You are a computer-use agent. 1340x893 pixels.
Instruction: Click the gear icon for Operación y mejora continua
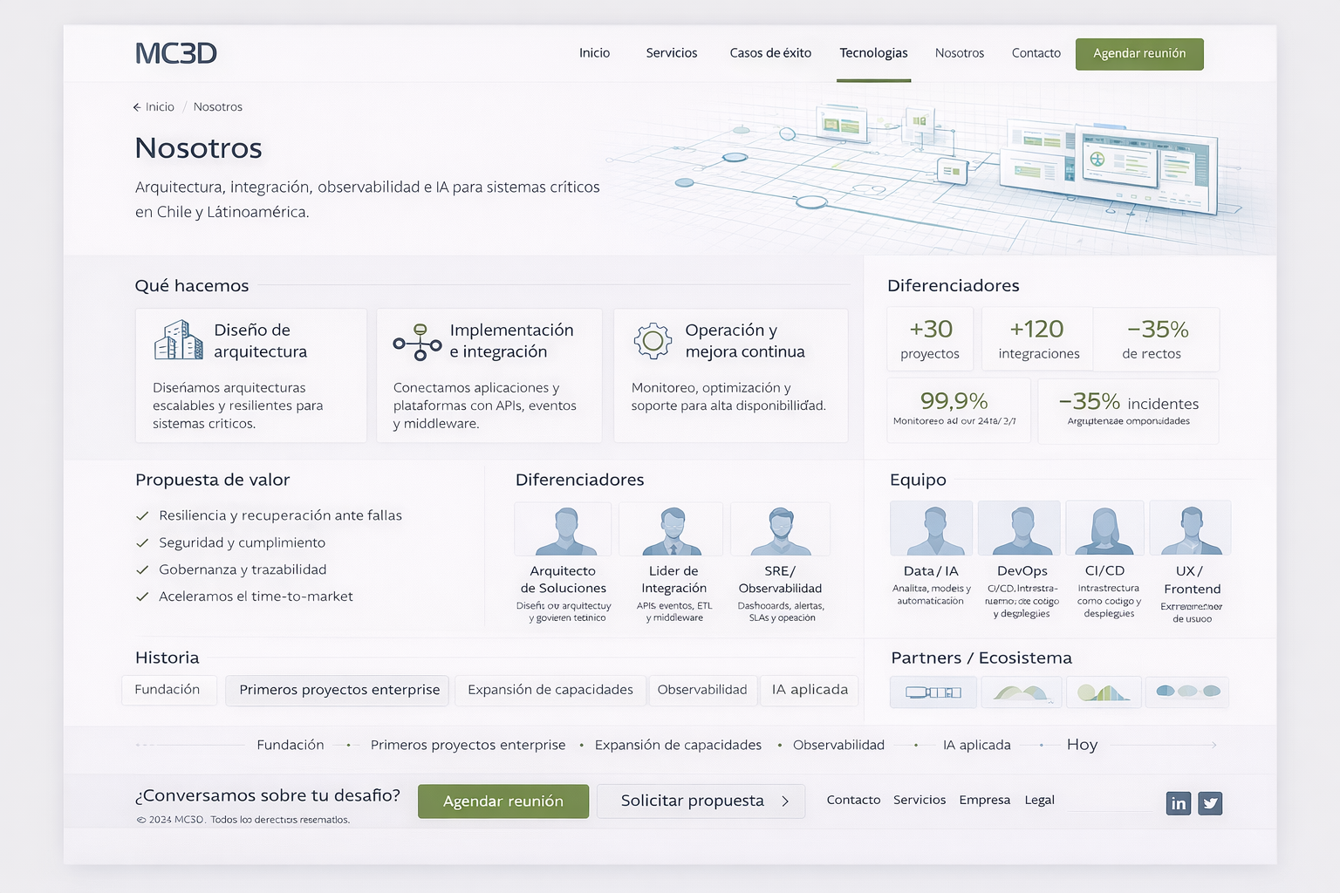click(x=653, y=341)
